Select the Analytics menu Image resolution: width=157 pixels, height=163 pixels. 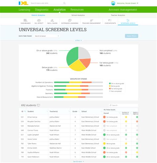(60, 10)
